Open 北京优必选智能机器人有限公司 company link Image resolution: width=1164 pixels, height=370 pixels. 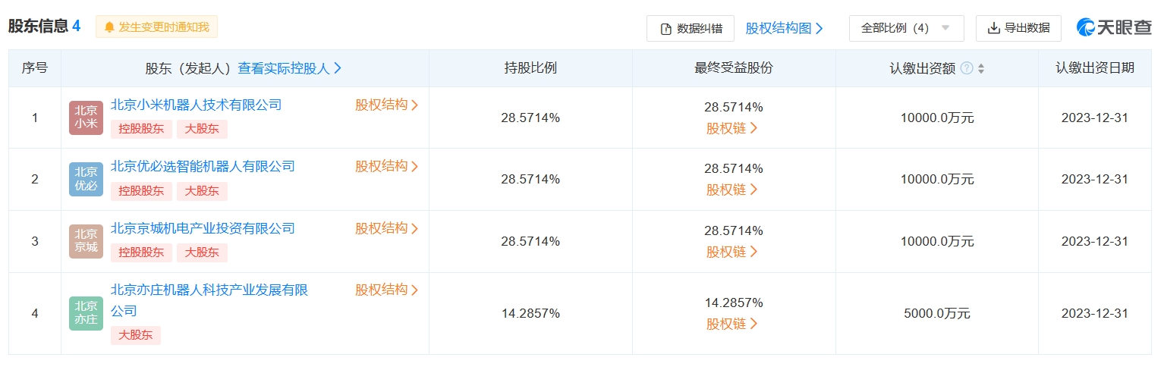(x=203, y=166)
